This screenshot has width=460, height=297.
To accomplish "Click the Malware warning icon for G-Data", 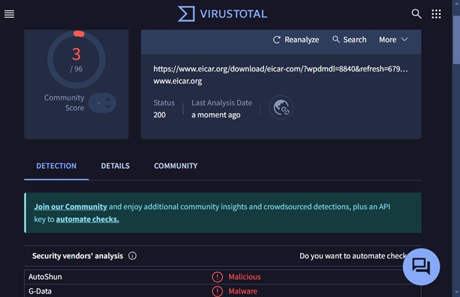I will coord(218,291).
